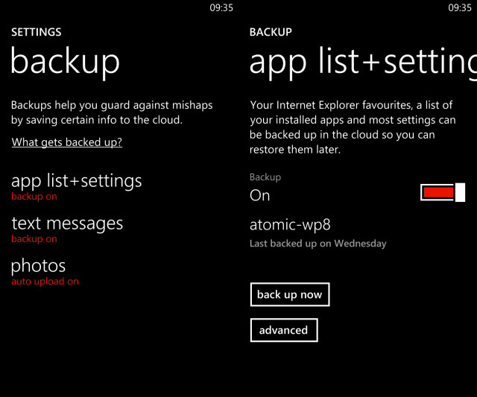Open the "What gets backed up?" link

pyautogui.click(x=67, y=142)
